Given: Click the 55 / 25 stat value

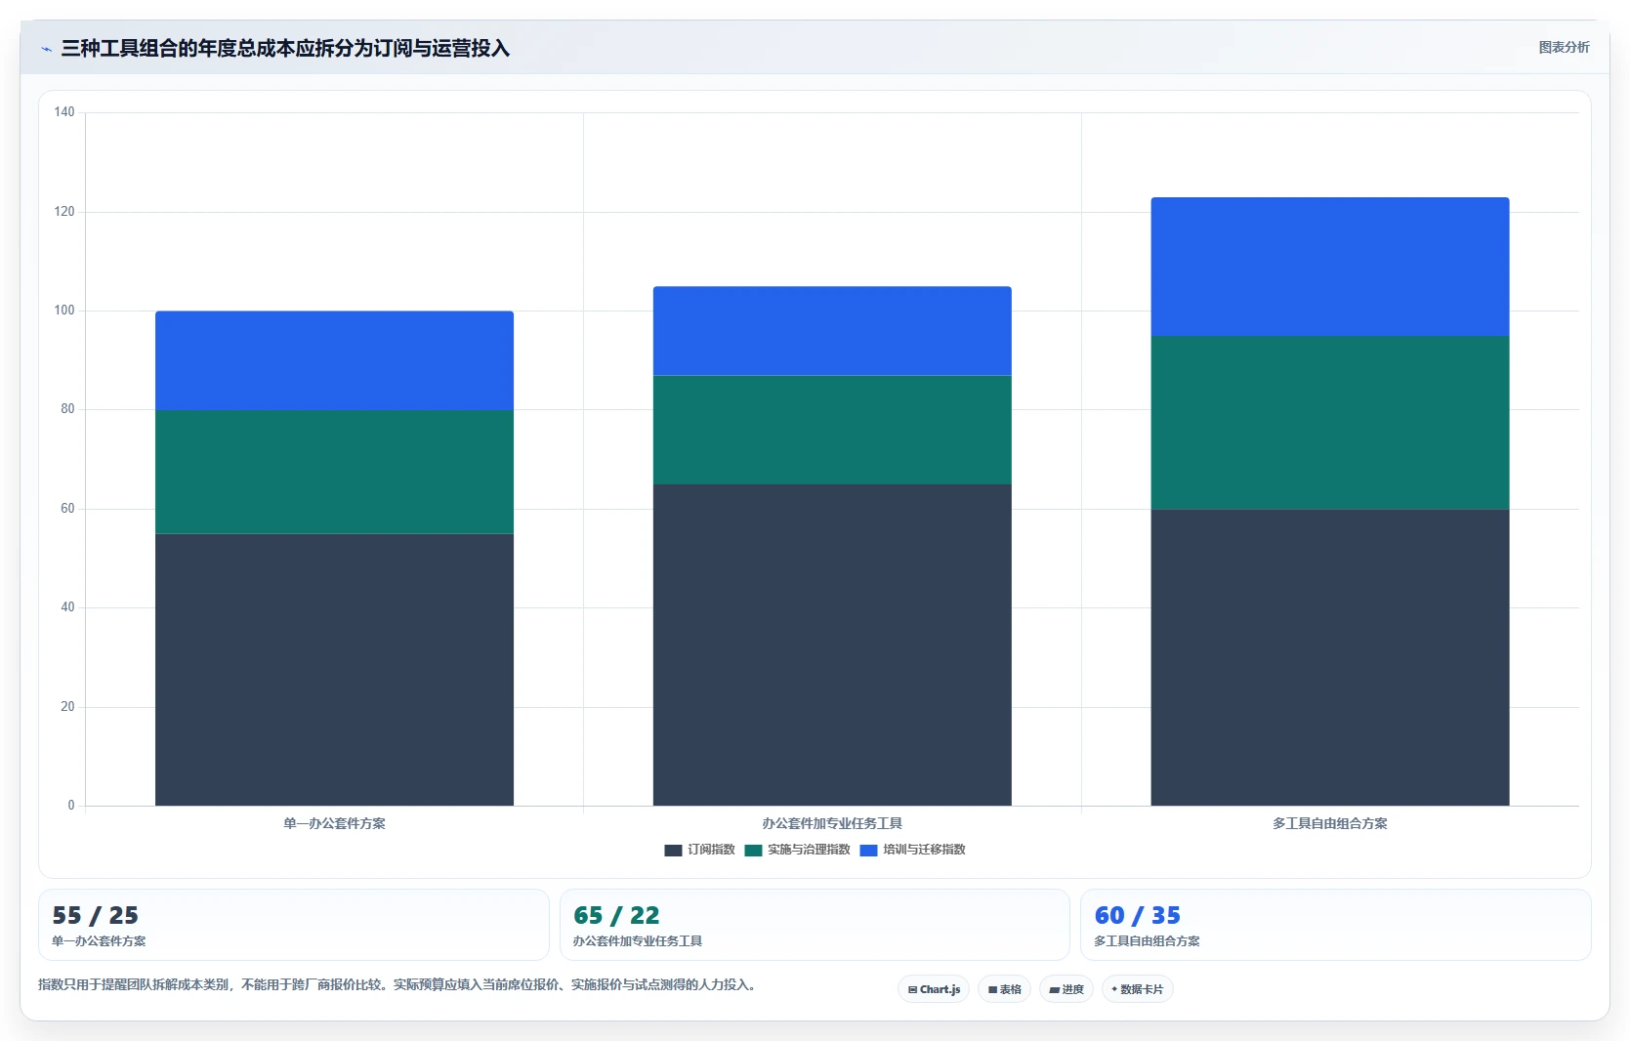Looking at the screenshot, I should (96, 915).
